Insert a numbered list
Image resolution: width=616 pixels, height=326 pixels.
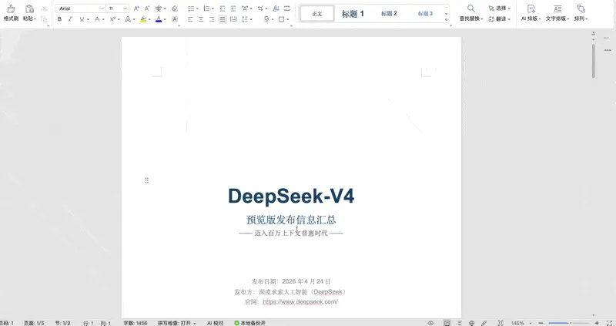tap(206, 8)
